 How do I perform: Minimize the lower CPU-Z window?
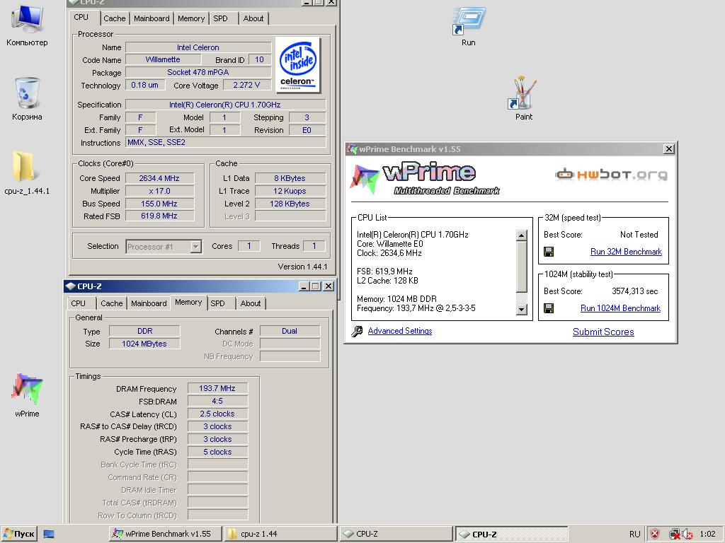pos(304,286)
